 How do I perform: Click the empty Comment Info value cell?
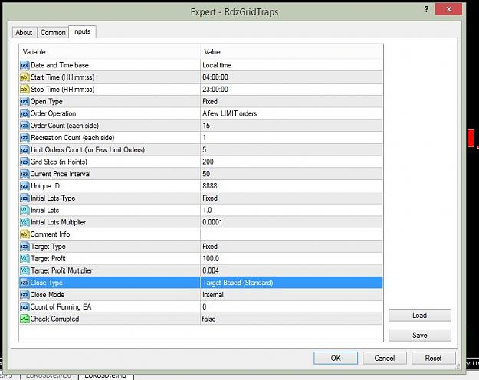[291, 234]
